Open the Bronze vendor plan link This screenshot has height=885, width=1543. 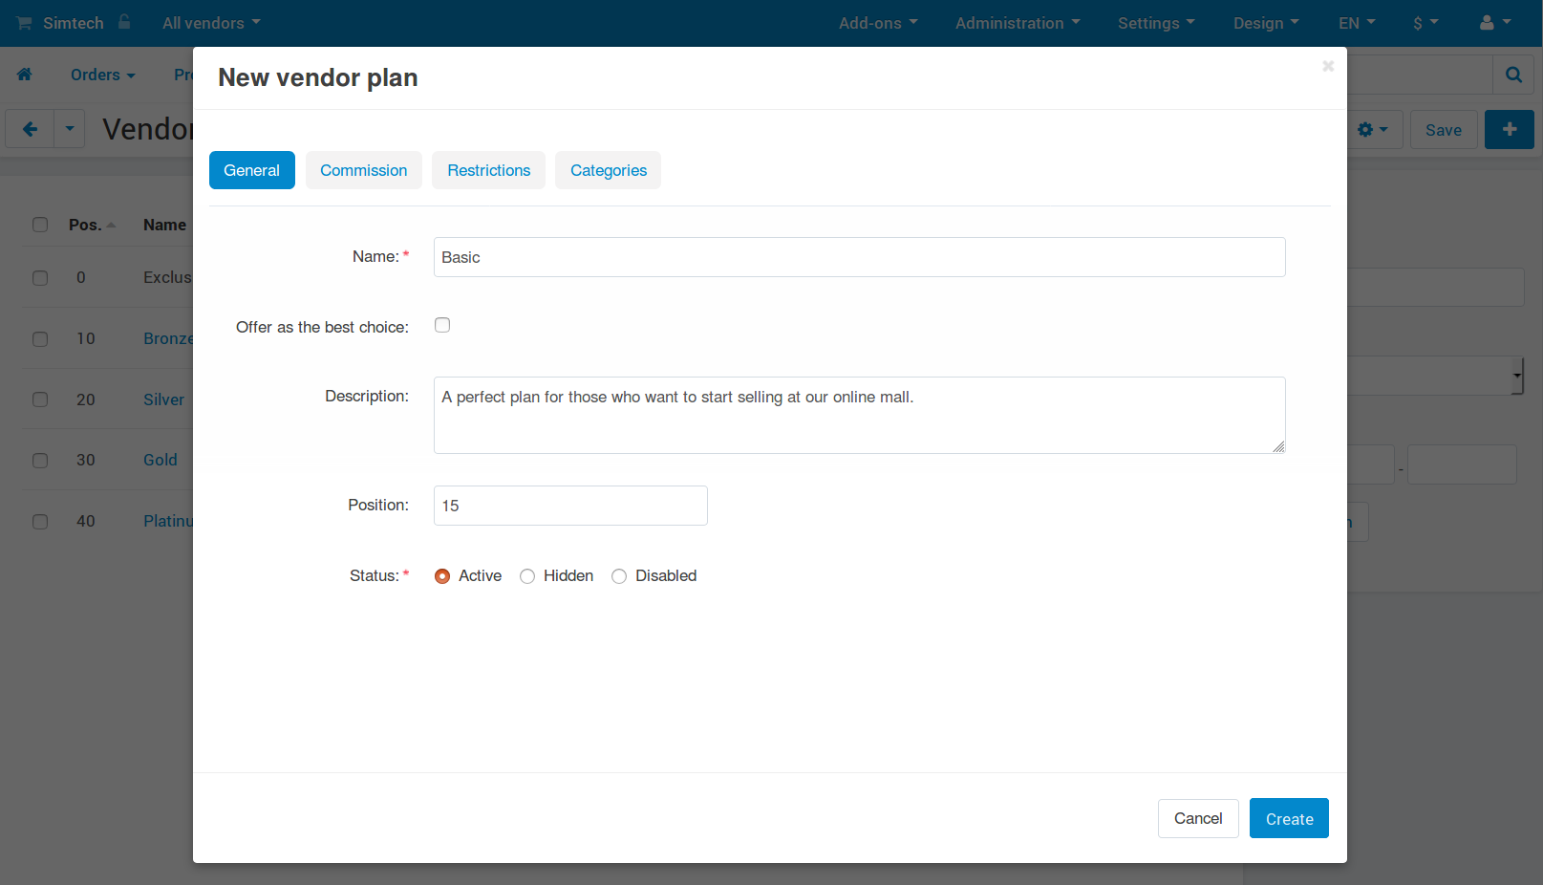point(168,338)
